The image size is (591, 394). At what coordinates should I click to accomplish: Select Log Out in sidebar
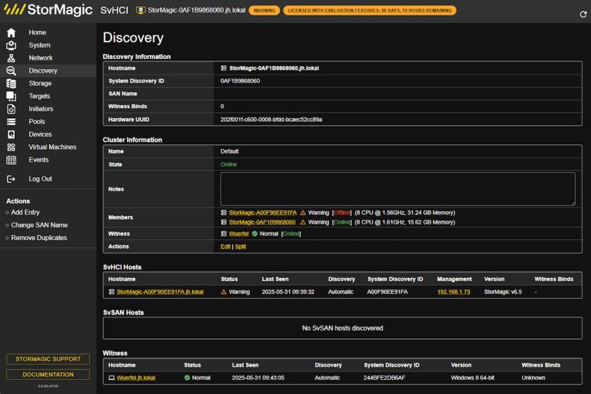pyautogui.click(x=40, y=179)
